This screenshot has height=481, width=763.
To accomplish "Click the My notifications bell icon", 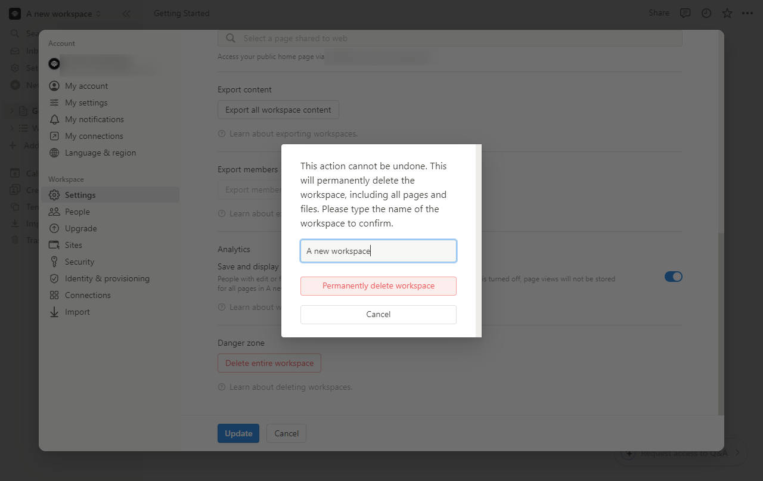I will pos(54,119).
